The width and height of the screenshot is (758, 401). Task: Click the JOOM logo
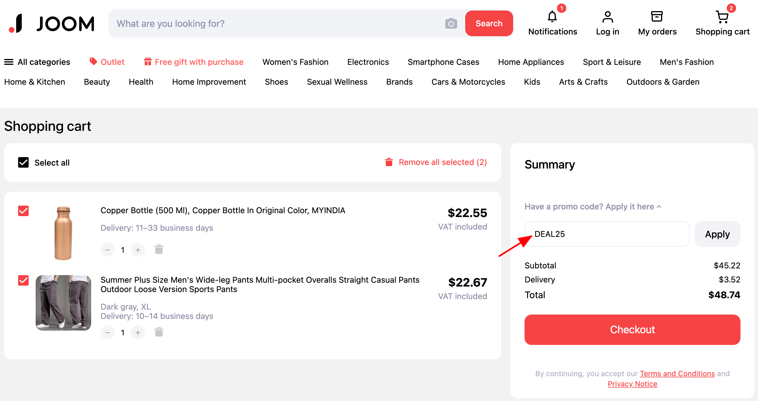click(x=52, y=23)
